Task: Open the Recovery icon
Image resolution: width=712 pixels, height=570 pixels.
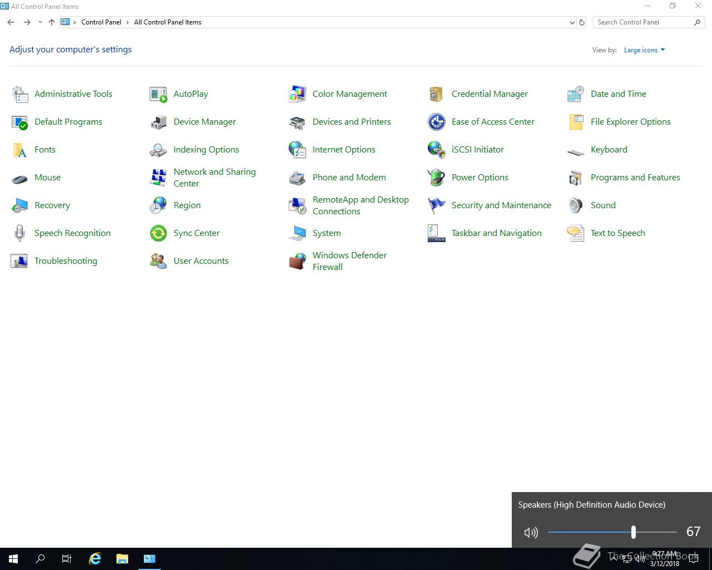Action: tap(19, 205)
